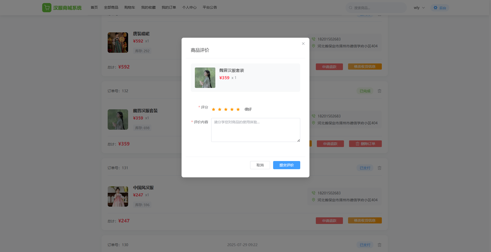Click 魏晋汉服套装 thumbnail in dialog
This screenshot has width=491, height=252.
(205, 78)
